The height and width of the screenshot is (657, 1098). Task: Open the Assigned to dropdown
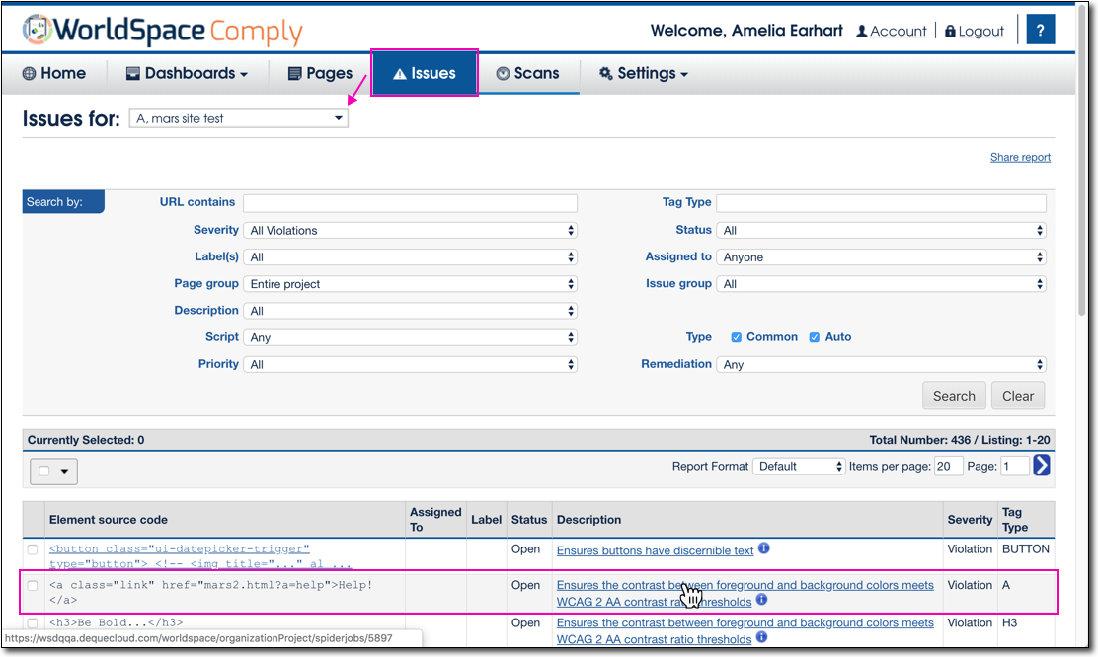coord(882,256)
